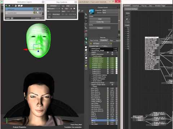173x129 pixels.
Task: Toggle solo on the AnimLayer1 row
Action: pyautogui.click(x=35, y=9)
